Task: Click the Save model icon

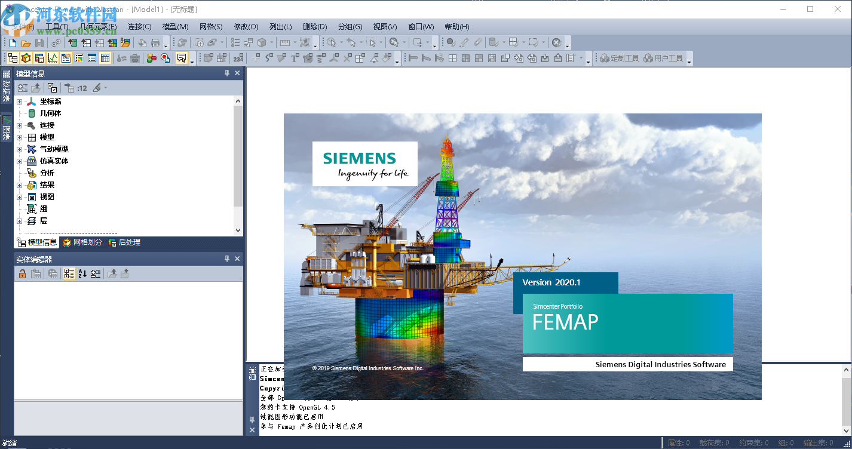Action: click(x=39, y=42)
